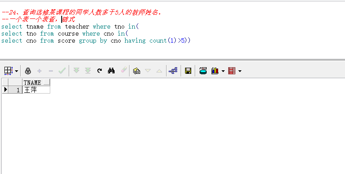Click the next record down-triangle icon
345x174 pixels.
(148, 71)
